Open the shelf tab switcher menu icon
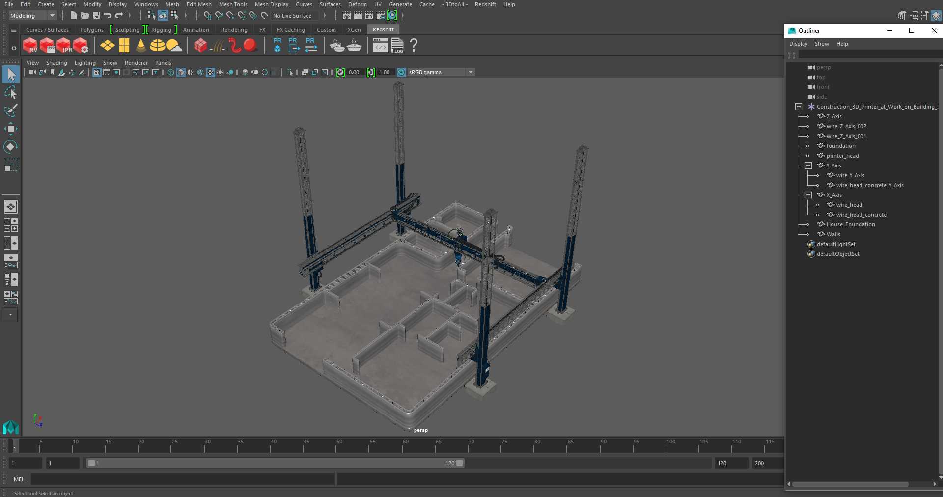Image resolution: width=943 pixels, height=497 pixels. [x=14, y=30]
